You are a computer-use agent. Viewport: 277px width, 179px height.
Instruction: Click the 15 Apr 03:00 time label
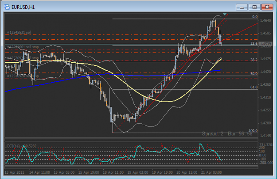pyautogui.click(x=64, y=172)
